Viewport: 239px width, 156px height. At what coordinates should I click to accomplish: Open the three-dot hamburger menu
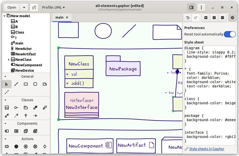point(201,7)
